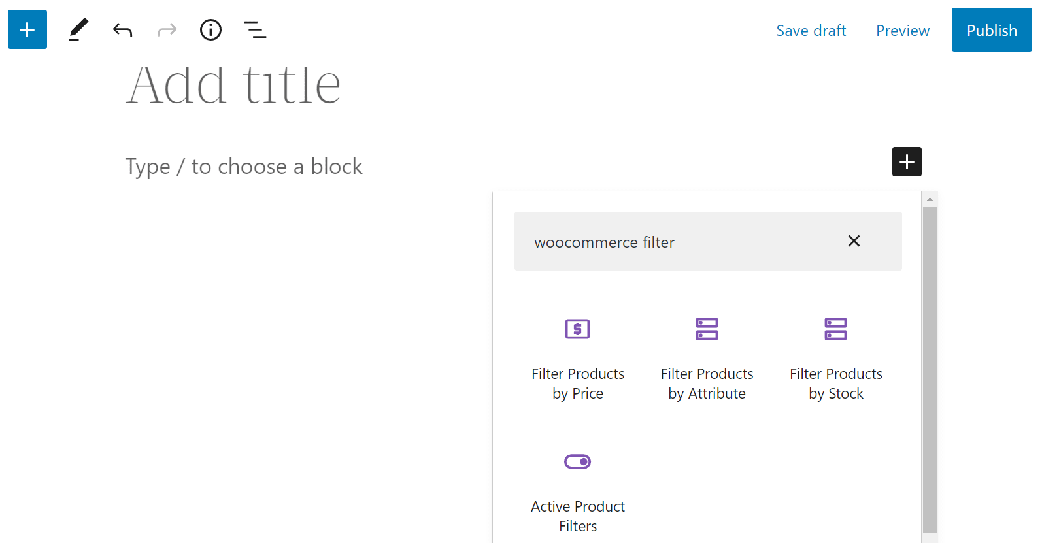This screenshot has height=543, width=1042.
Task: Open the document overview list icon
Action: [255, 29]
